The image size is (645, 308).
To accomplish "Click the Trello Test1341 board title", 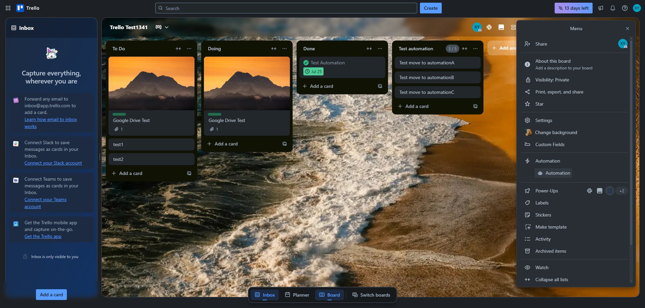I will click(x=129, y=27).
